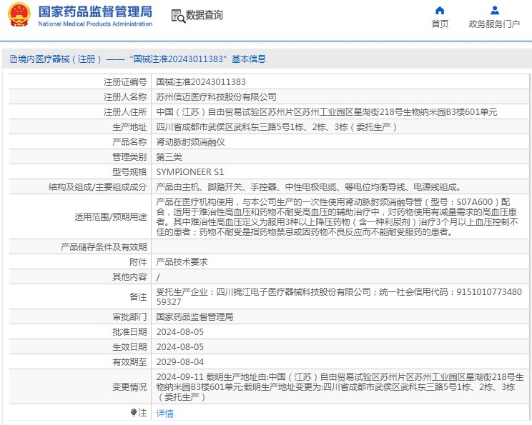
Task: Open the 详情 link
Action: coord(165,413)
